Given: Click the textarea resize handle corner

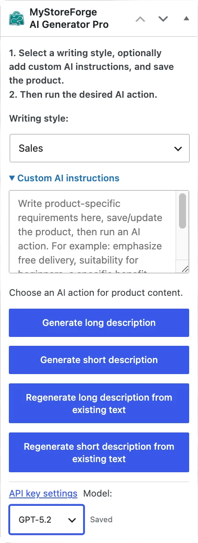Looking at the screenshot, I should click(185, 268).
